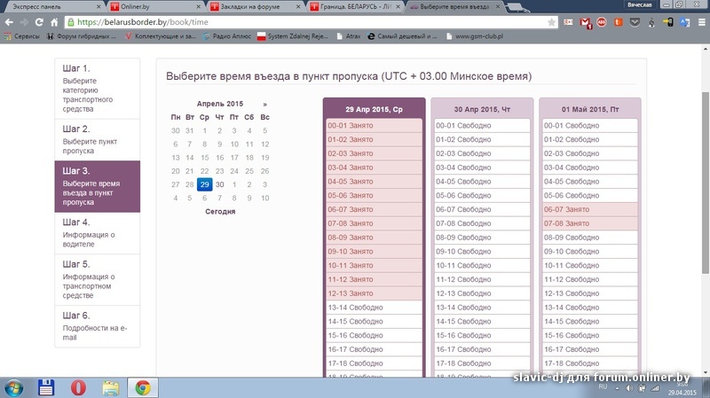Go back to the previous page
The width and height of the screenshot is (710, 398).
[x=9, y=22]
